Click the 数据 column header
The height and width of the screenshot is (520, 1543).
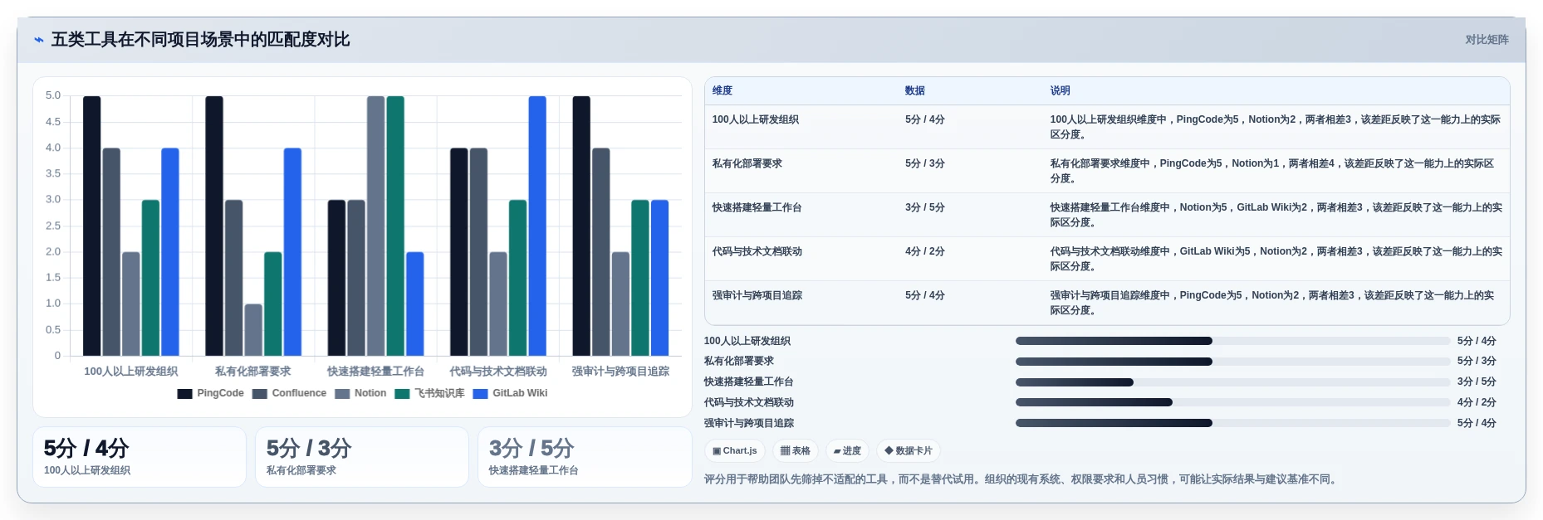coord(915,90)
